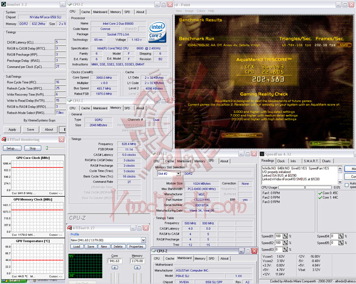
Task: Open the ATITool Profile dropdown
Action: (143, 240)
